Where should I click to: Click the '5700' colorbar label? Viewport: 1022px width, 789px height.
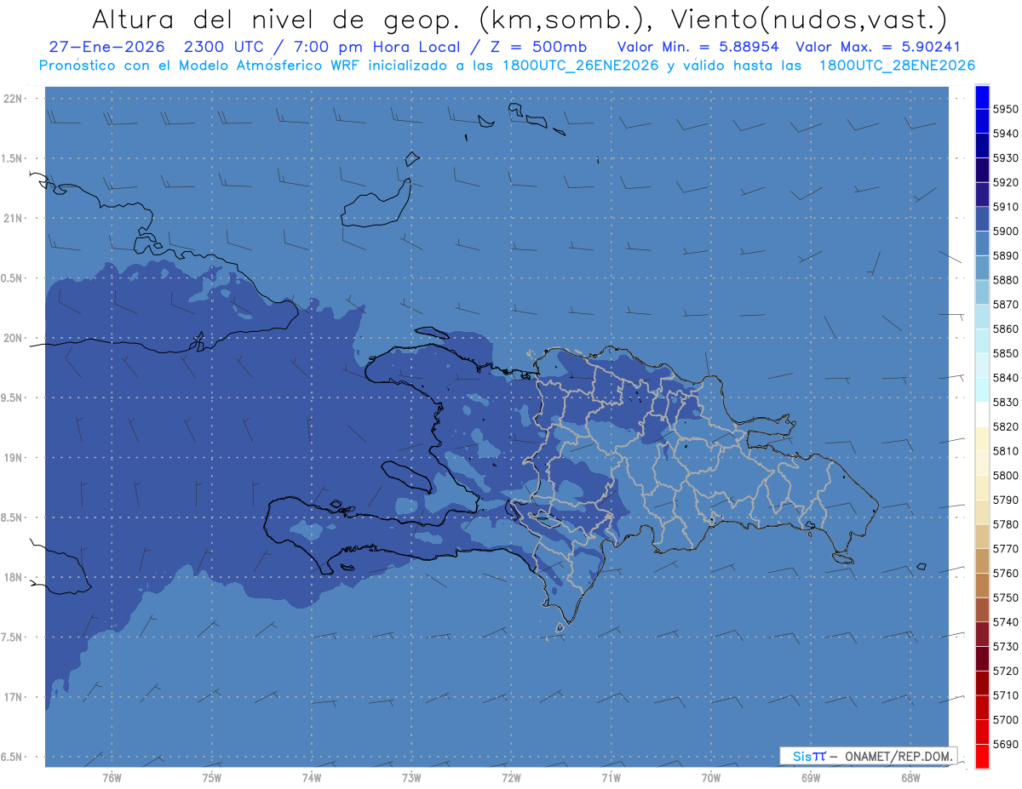point(1005,719)
